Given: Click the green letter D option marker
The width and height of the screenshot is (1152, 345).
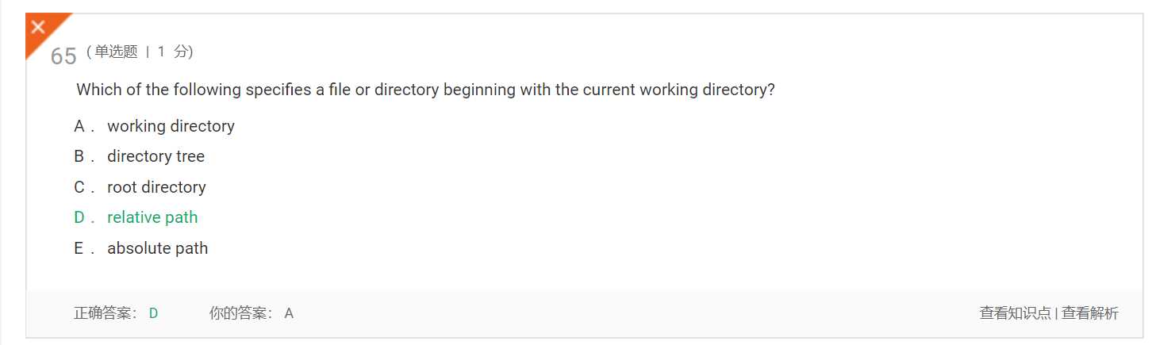Looking at the screenshot, I should [x=79, y=217].
